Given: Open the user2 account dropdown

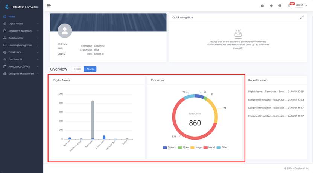Looking at the screenshot, I should point(301,5).
